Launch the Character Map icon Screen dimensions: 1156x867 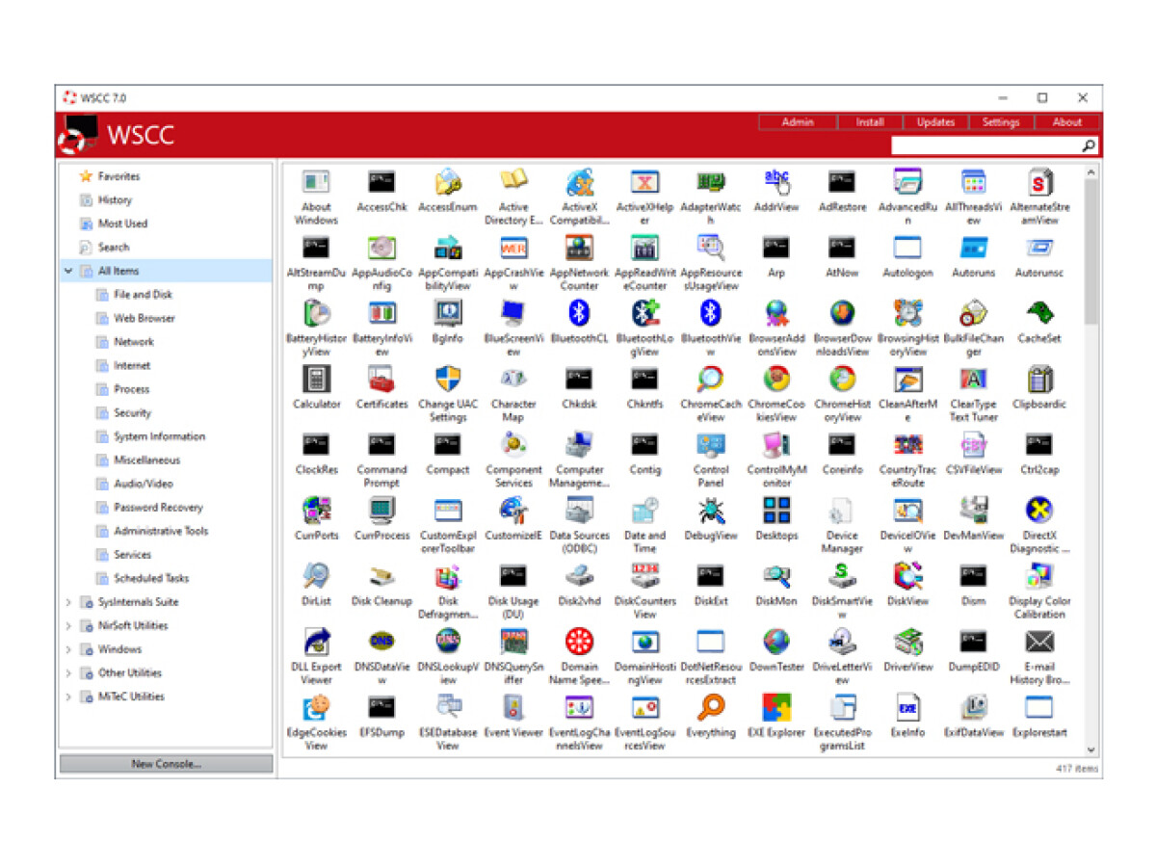click(x=513, y=379)
